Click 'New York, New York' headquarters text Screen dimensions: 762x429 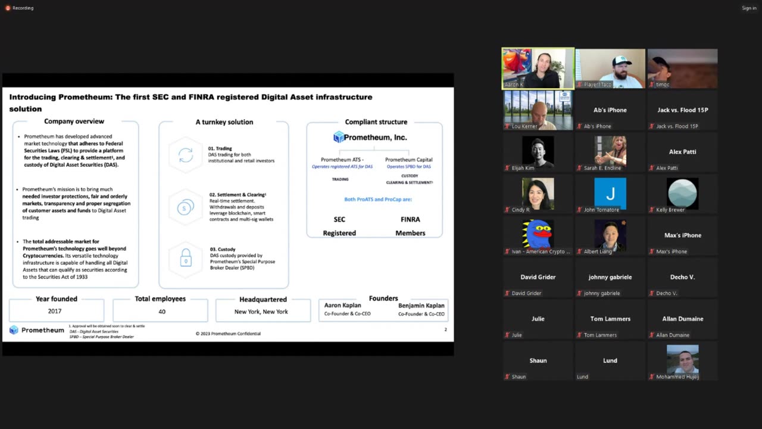tap(261, 312)
